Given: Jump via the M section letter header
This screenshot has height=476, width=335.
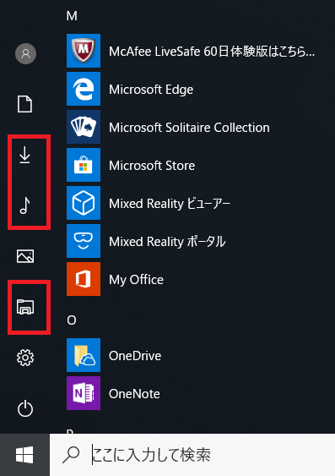Looking at the screenshot, I should [72, 16].
